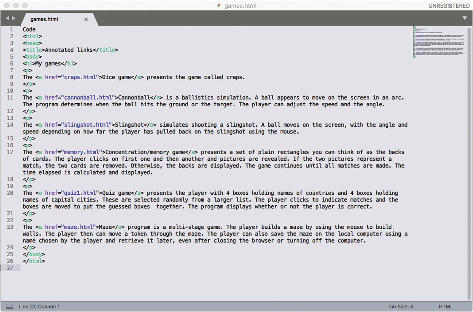The height and width of the screenshot is (312, 473).
Task: Open the tab list dropdown arrow
Action: (464, 18)
